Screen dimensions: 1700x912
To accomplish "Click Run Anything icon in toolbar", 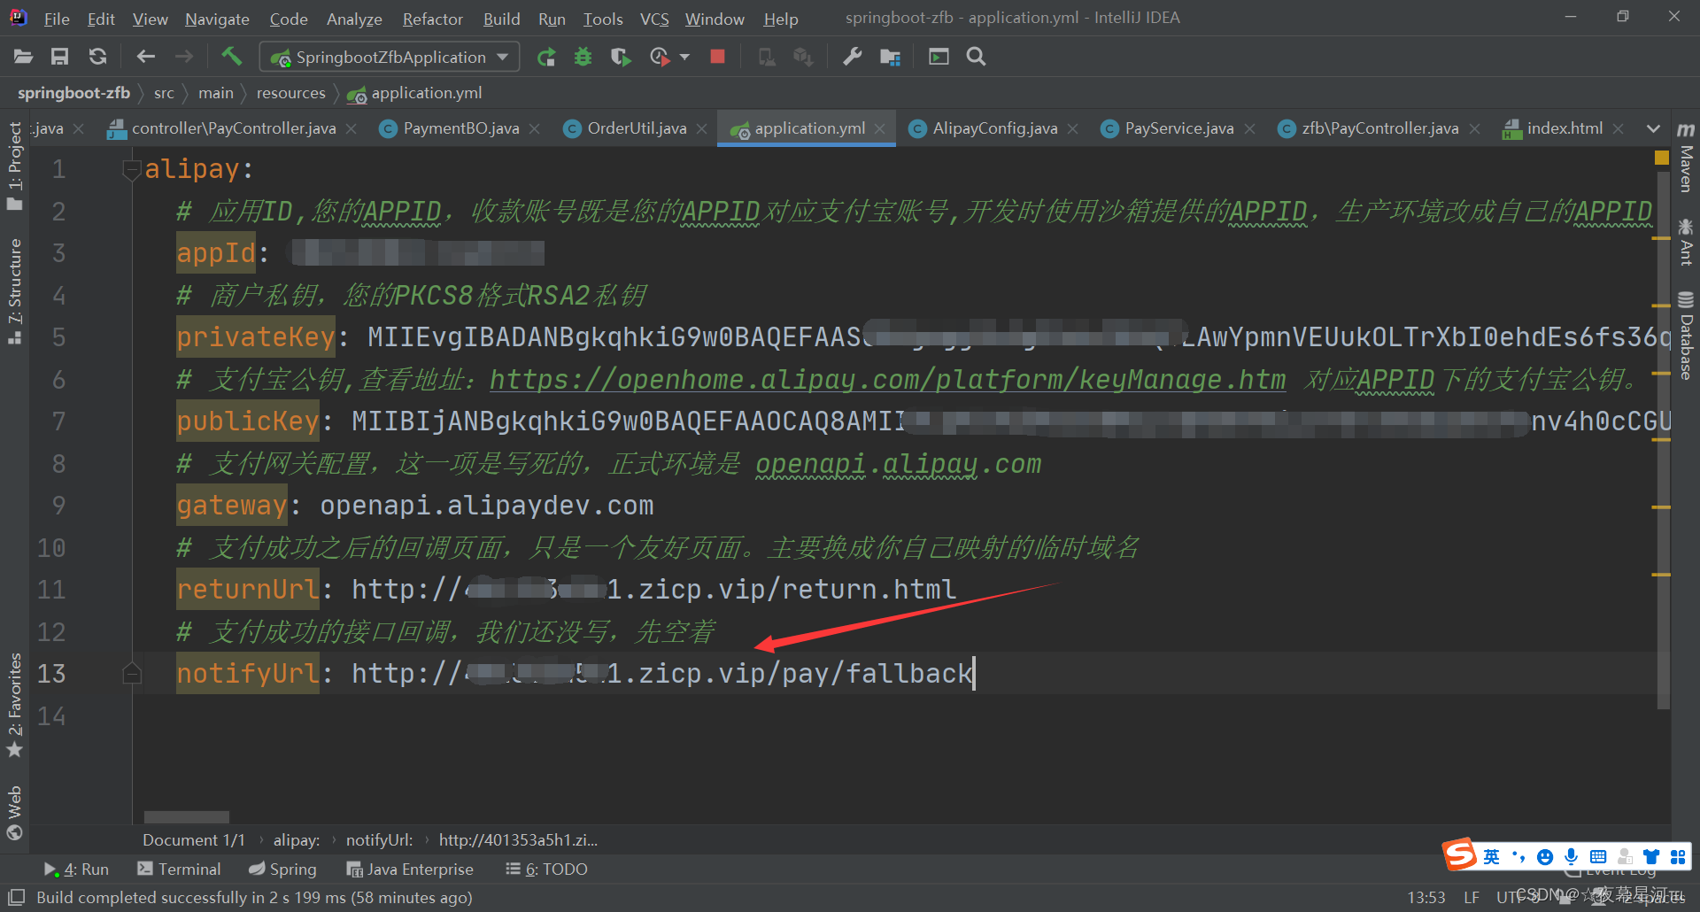I will click(x=939, y=57).
